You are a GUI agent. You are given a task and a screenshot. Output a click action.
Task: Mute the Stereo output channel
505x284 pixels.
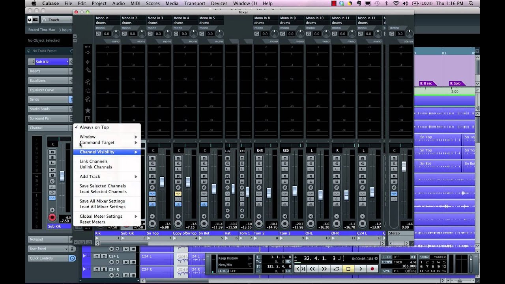(x=394, y=158)
